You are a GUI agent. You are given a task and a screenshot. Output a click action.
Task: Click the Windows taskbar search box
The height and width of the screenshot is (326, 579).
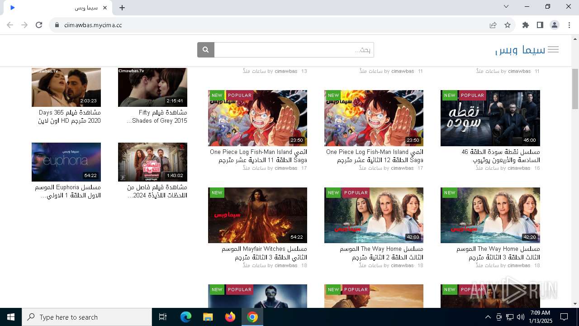[87, 317]
